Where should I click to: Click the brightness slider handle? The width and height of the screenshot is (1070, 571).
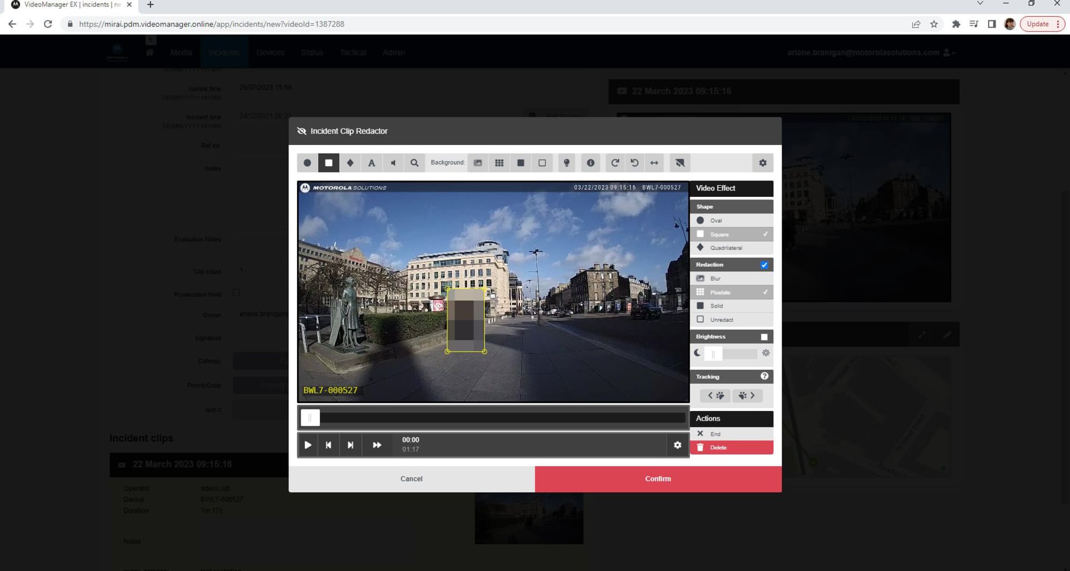pyautogui.click(x=713, y=354)
